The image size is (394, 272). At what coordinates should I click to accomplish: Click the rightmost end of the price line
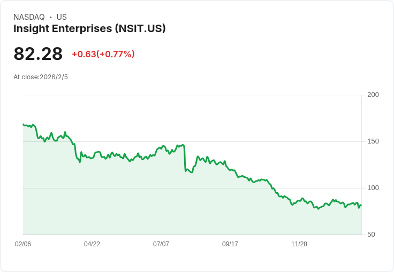pos(361,205)
